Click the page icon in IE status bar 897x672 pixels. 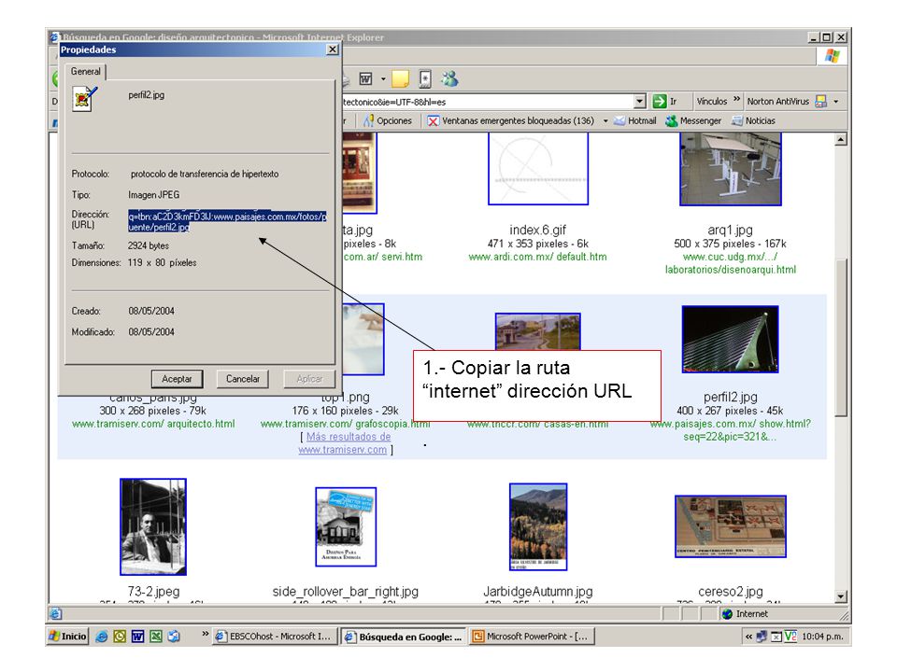coord(55,614)
